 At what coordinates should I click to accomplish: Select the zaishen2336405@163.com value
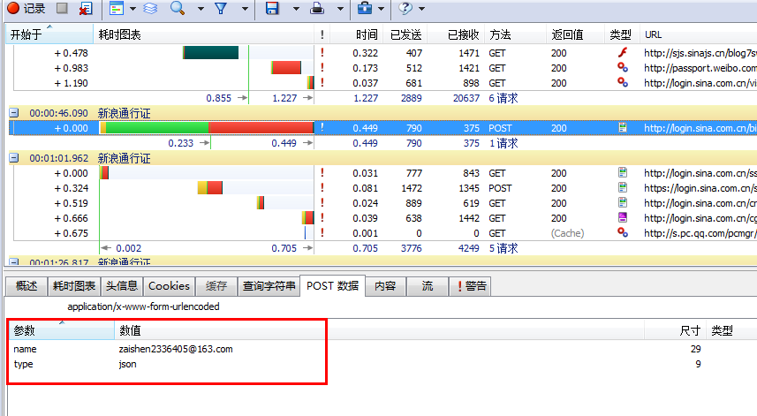[x=176, y=349]
